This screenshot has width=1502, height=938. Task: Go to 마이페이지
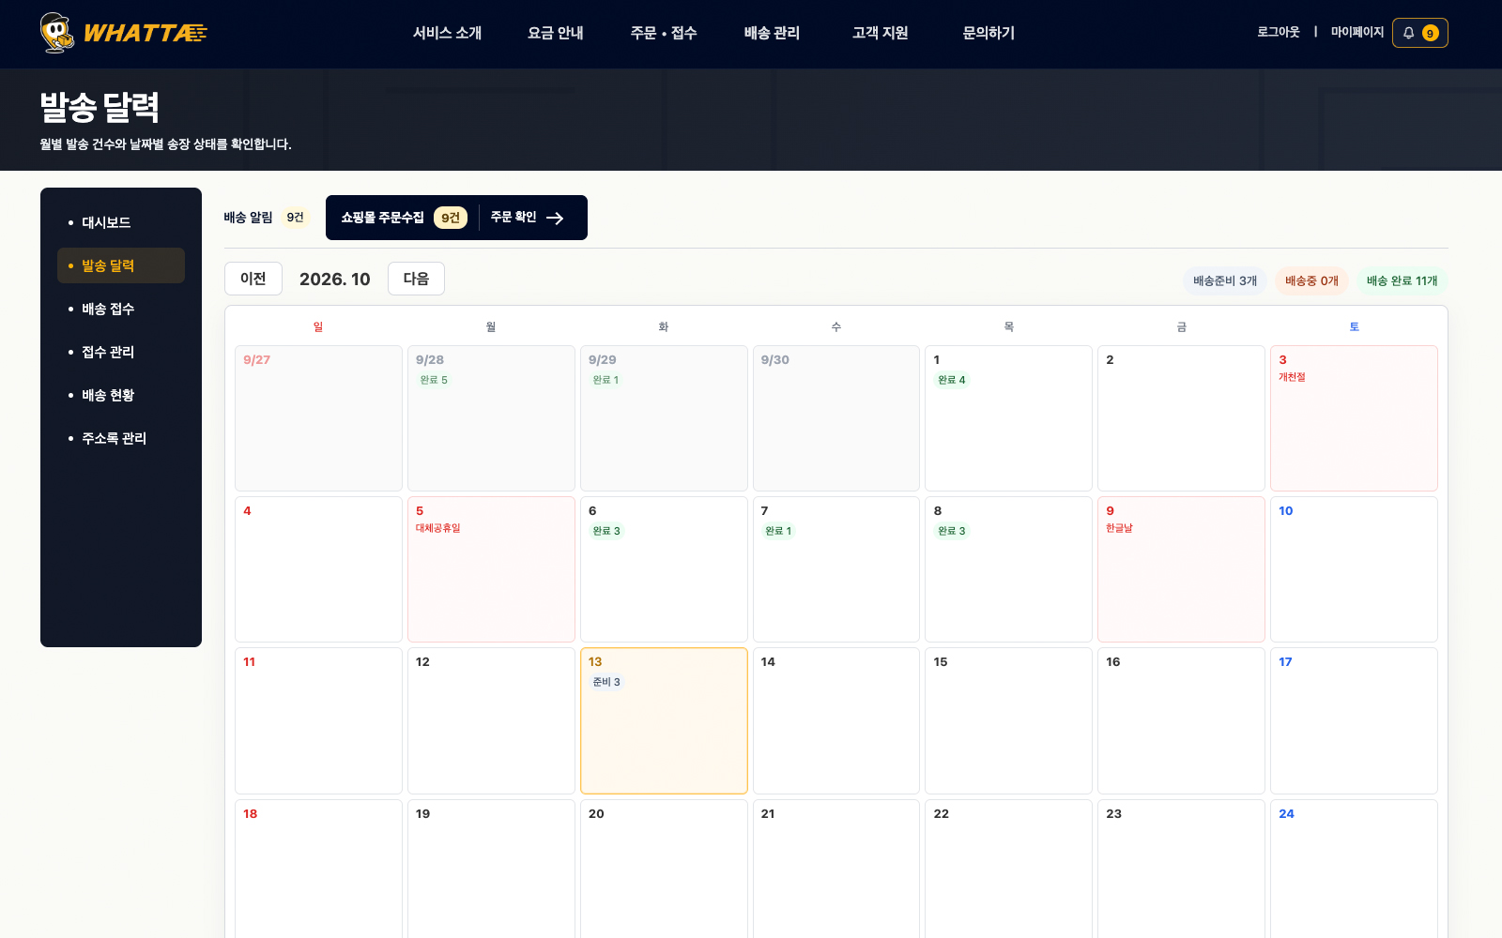pos(1357,32)
